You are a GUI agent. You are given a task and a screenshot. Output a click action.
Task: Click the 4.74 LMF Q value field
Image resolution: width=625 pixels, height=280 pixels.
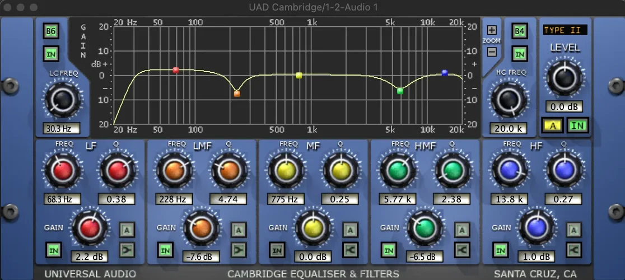click(x=228, y=199)
